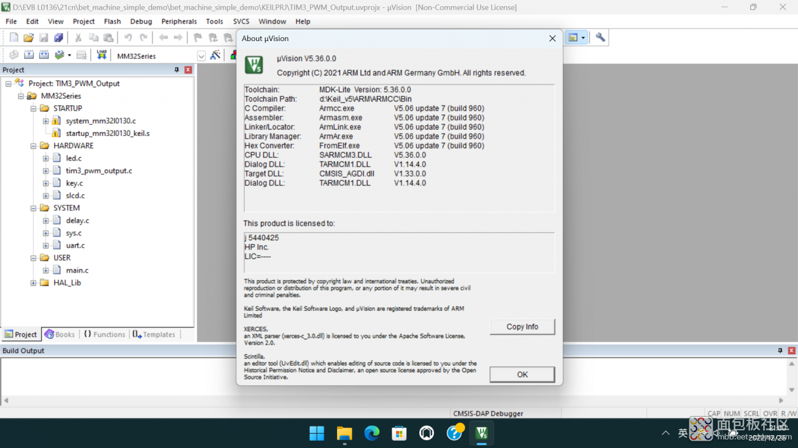798x448 pixels.
Task: Select tim3_pwm_output.c in the project tree
Action: 99,171
